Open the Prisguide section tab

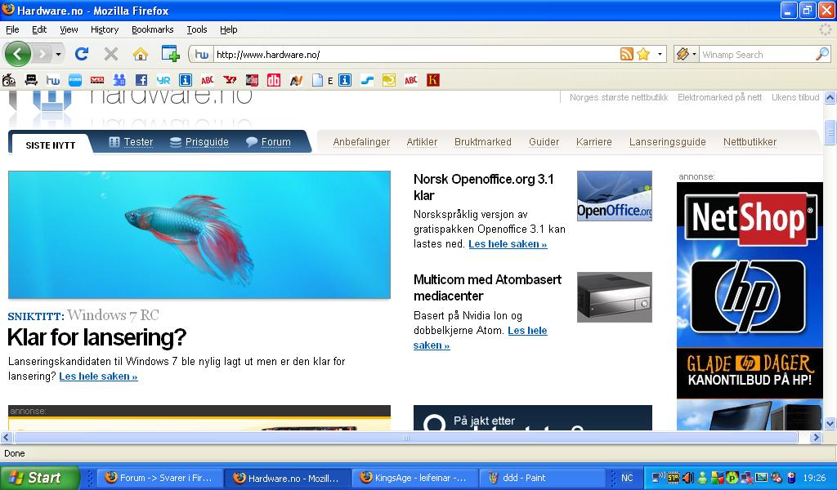click(199, 142)
